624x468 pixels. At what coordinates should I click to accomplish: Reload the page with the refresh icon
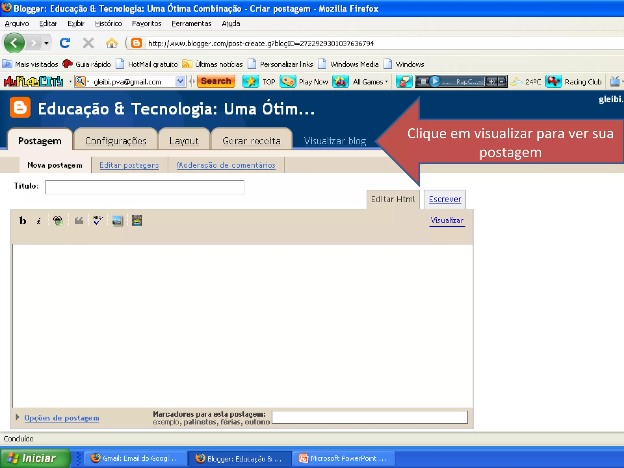coord(65,43)
